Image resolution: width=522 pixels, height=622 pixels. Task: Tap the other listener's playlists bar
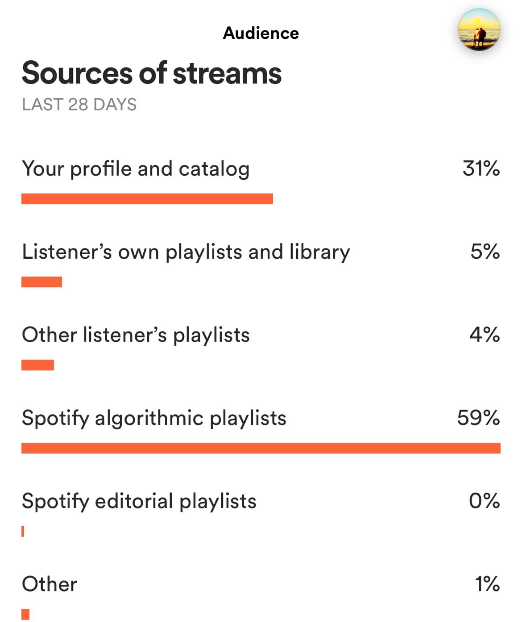click(37, 365)
